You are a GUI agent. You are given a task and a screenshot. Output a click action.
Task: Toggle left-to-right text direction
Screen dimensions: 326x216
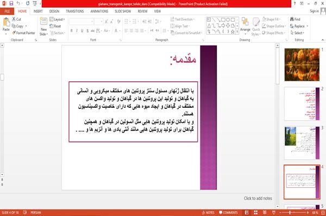152,31
